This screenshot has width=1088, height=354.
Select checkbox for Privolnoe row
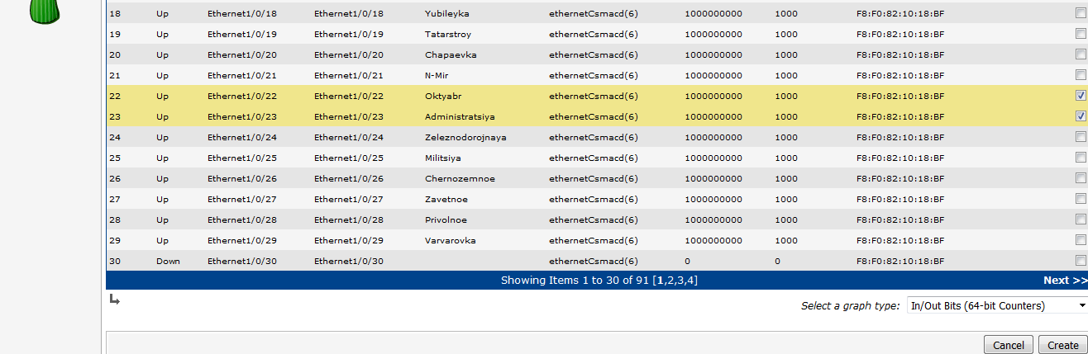pos(1081,219)
